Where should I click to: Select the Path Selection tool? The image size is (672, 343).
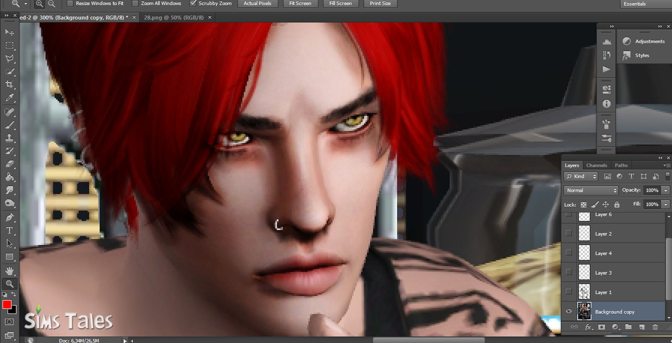click(9, 244)
